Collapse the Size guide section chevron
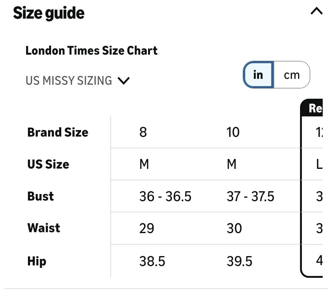This screenshot has width=328, height=298. 316,11
